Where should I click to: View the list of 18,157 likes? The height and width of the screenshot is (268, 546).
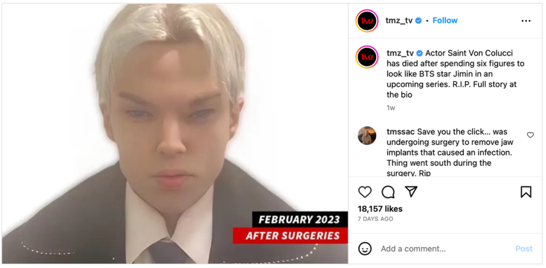tap(380, 209)
